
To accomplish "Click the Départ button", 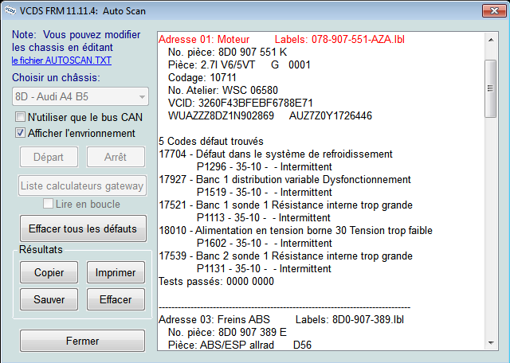I will (49, 157).
